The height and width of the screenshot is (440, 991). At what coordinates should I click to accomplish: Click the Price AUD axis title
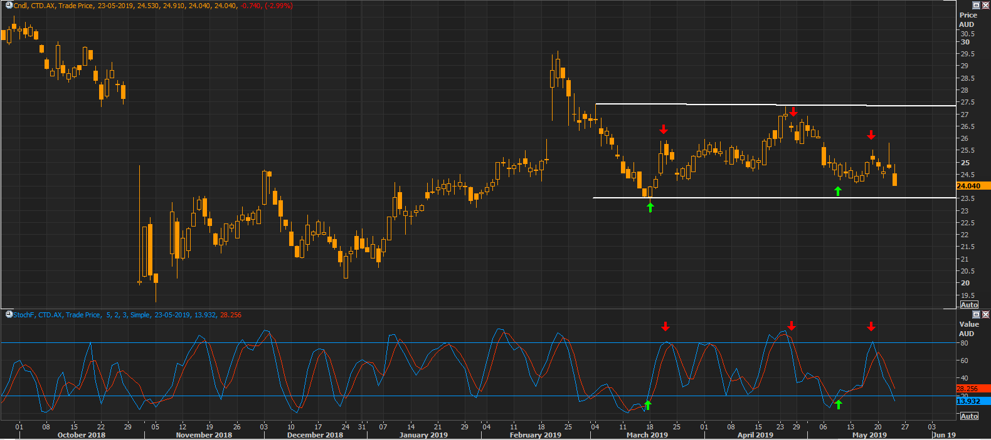(x=968, y=19)
